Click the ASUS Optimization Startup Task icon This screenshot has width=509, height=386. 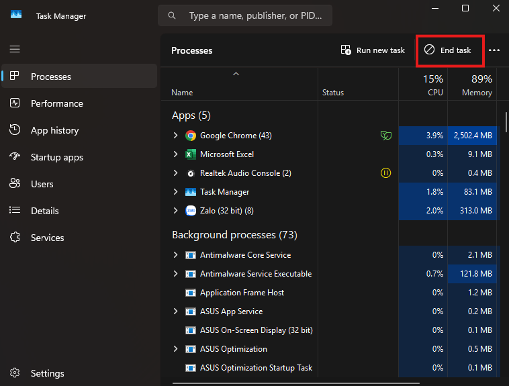[191, 368]
